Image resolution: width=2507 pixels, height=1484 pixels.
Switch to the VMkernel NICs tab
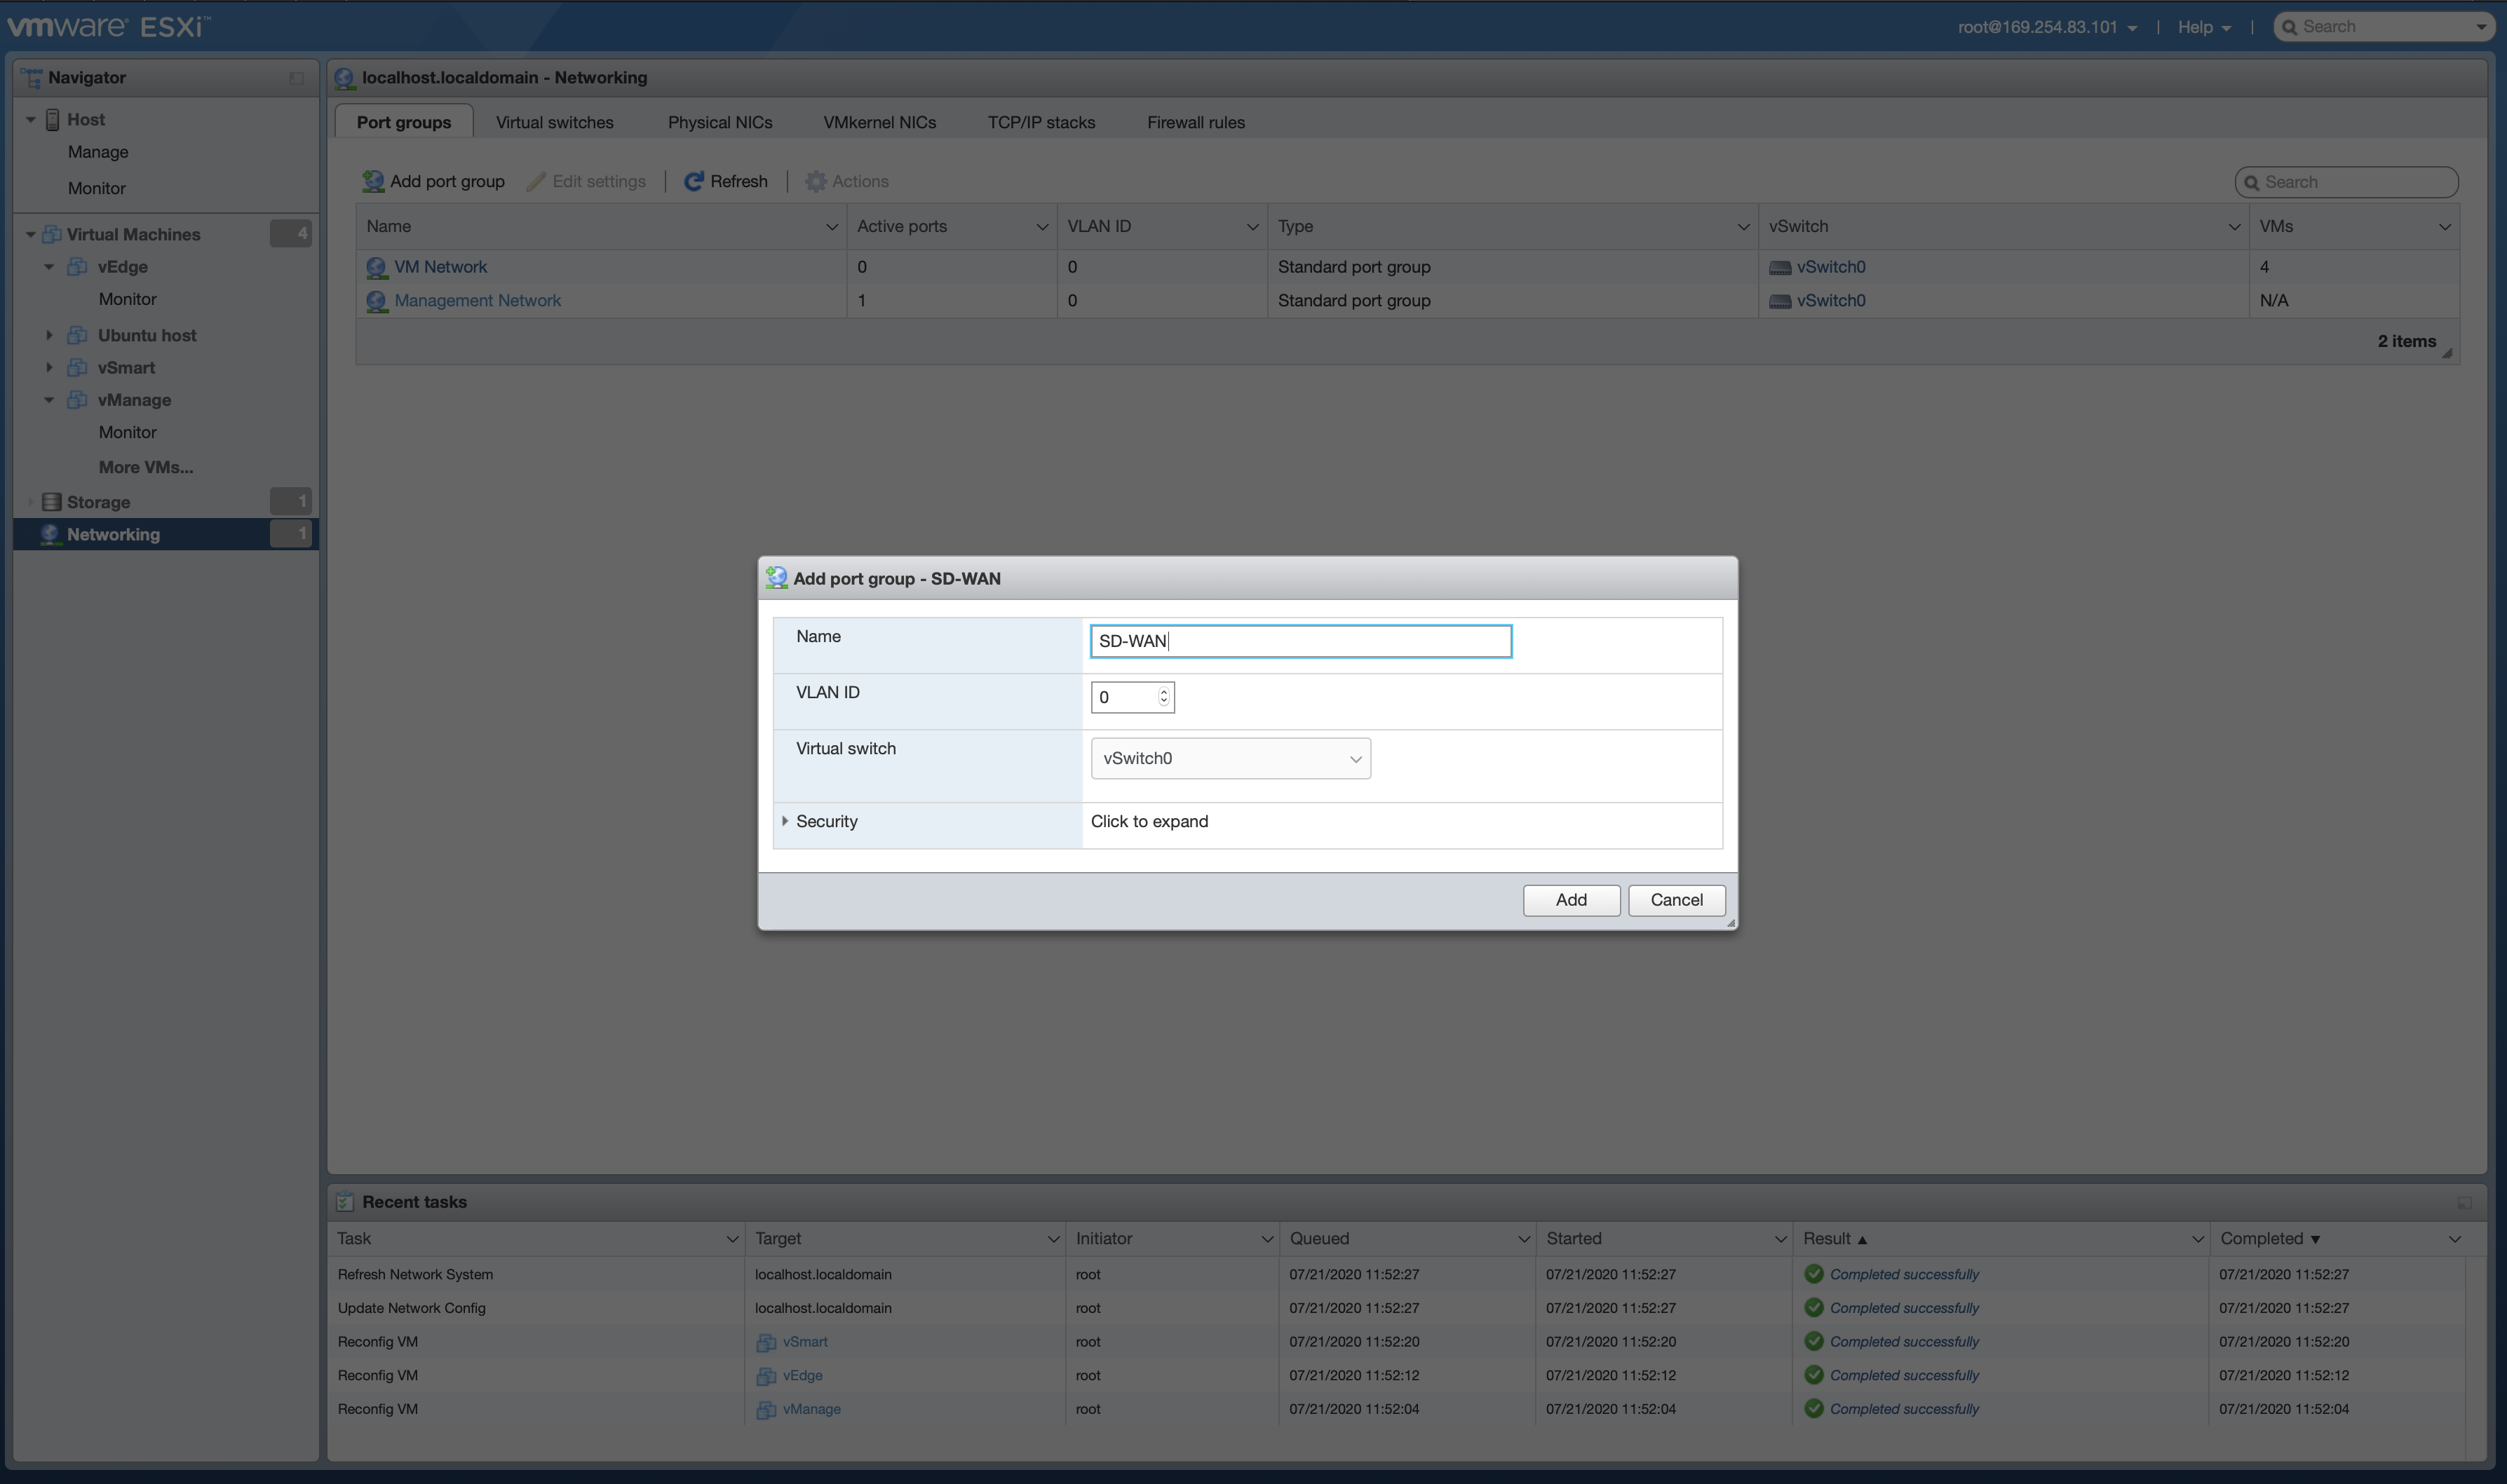click(879, 122)
